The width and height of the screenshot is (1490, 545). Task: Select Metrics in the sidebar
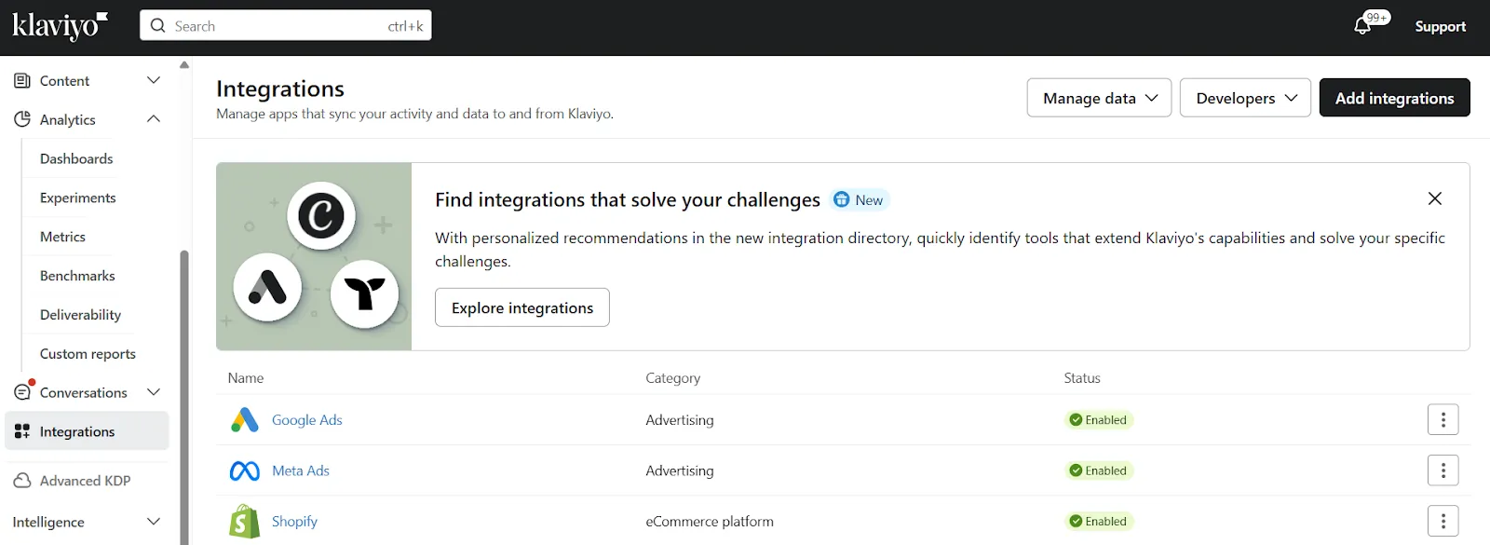tap(62, 237)
